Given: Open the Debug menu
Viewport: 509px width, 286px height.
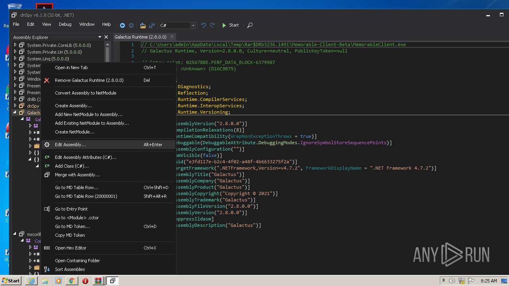Looking at the screenshot, I should tap(65, 24).
